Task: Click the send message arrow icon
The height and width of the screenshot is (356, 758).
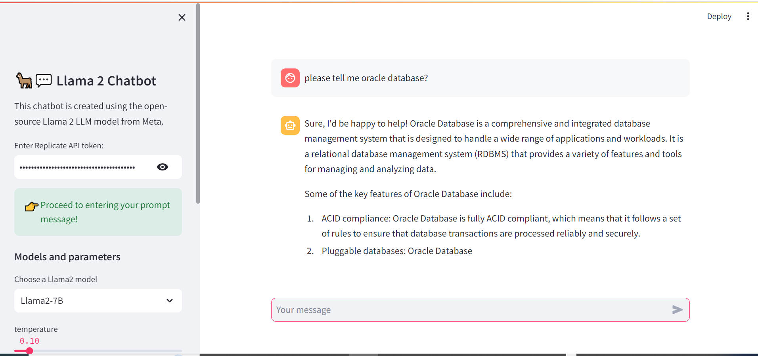Action: (678, 310)
